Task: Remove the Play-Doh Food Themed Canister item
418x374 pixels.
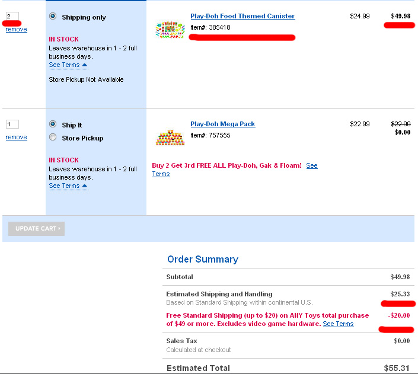Action: [x=16, y=29]
